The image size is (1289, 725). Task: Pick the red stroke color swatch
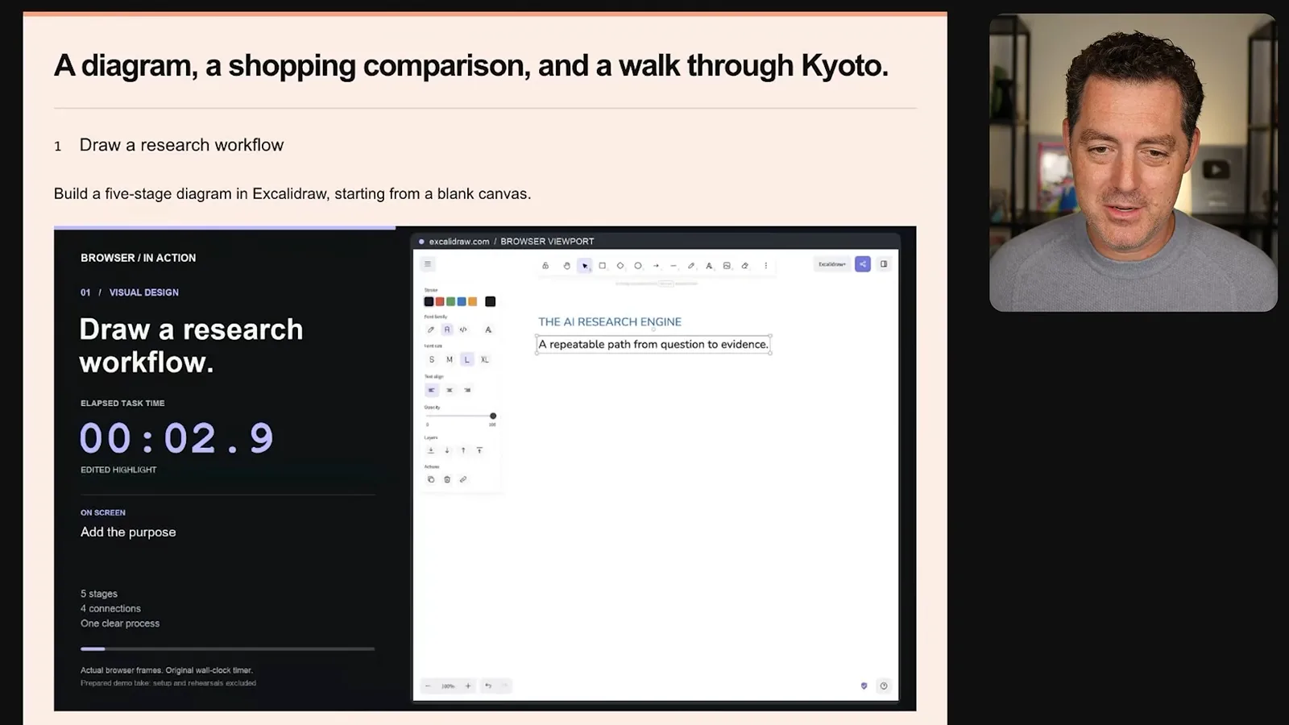(x=440, y=302)
